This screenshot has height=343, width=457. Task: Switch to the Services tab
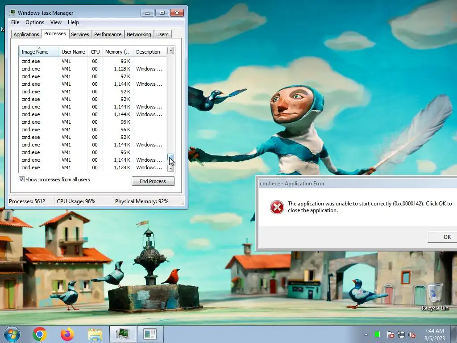point(80,34)
